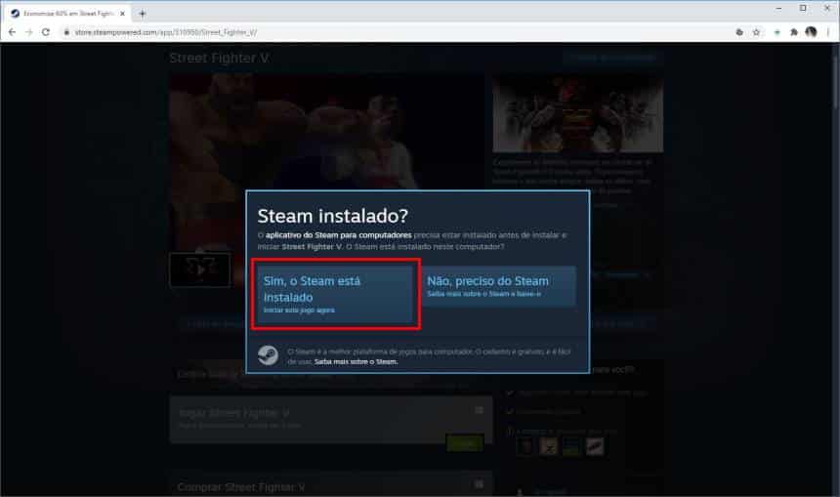Bookmark this page with star icon
Image resolution: width=840 pixels, height=497 pixels.
(756, 32)
